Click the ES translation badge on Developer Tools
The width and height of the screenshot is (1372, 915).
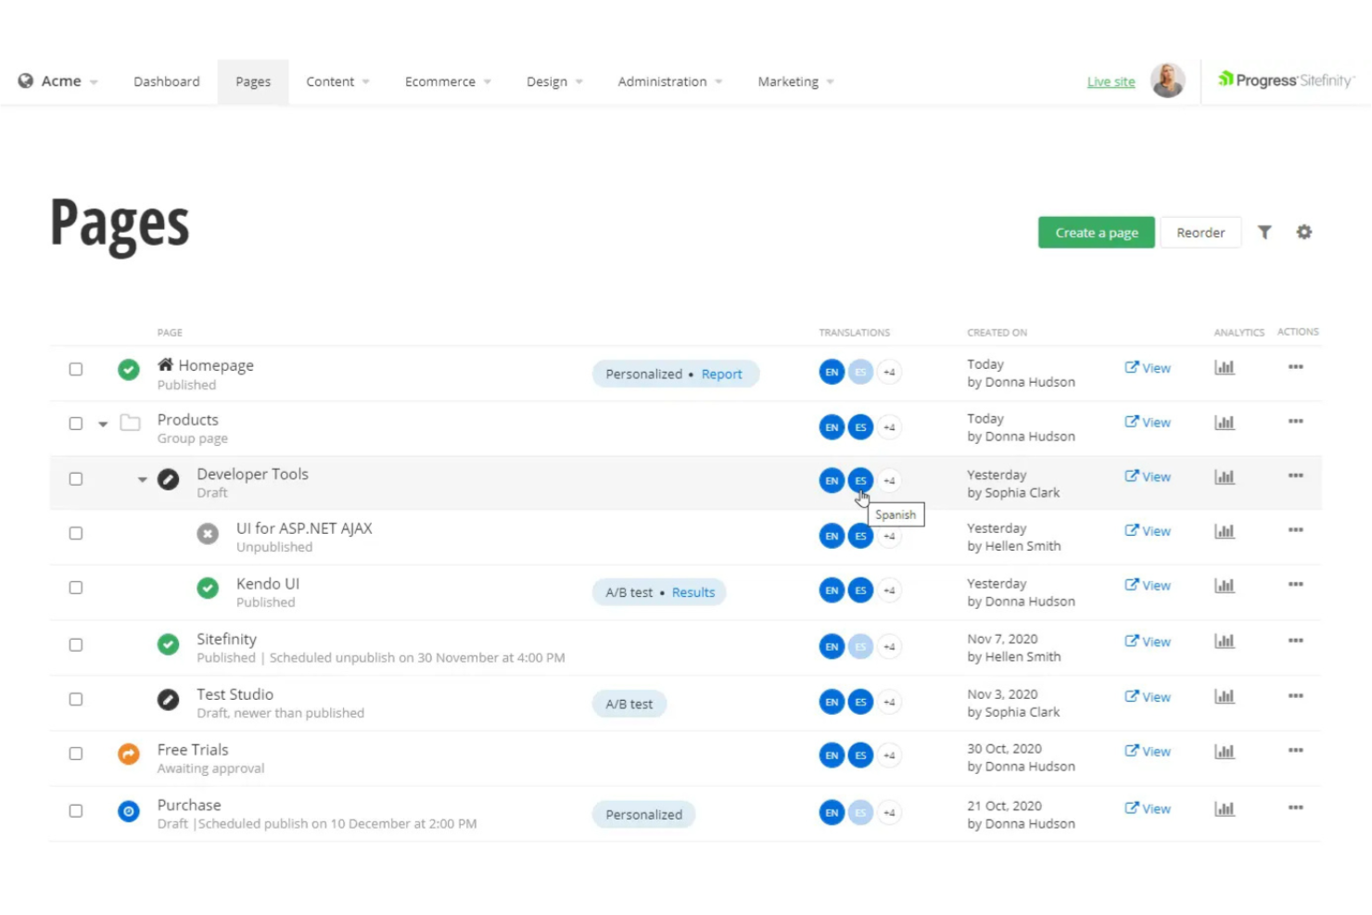[860, 480]
